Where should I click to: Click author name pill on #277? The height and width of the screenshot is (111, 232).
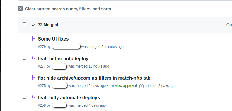point(59,66)
